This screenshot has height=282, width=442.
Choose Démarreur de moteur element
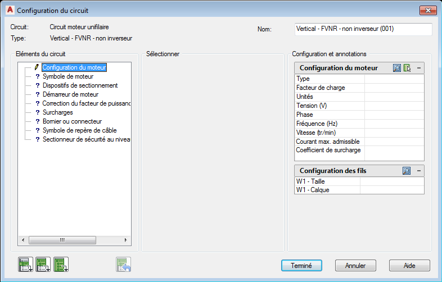click(x=70, y=94)
